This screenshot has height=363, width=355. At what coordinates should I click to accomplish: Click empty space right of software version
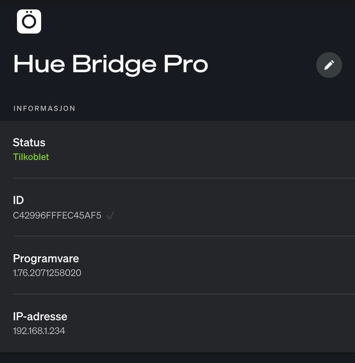[x=214, y=273]
